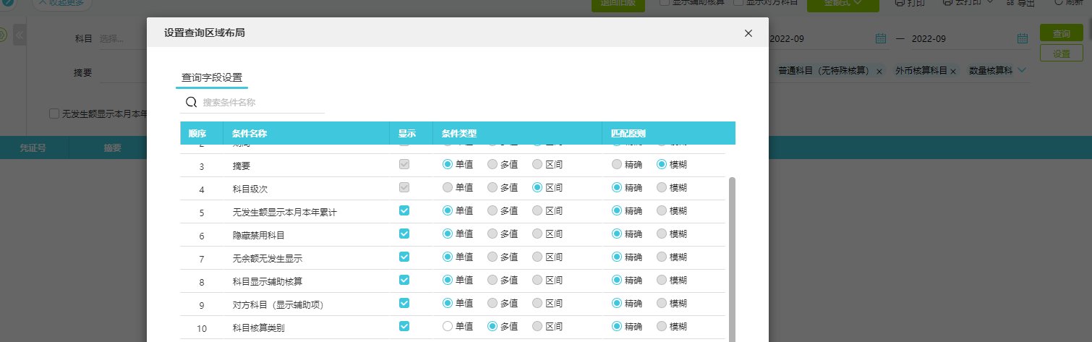This screenshot has height=342, width=1092.
Task: Switch to 查询字段设置 tab
Action: pos(212,78)
